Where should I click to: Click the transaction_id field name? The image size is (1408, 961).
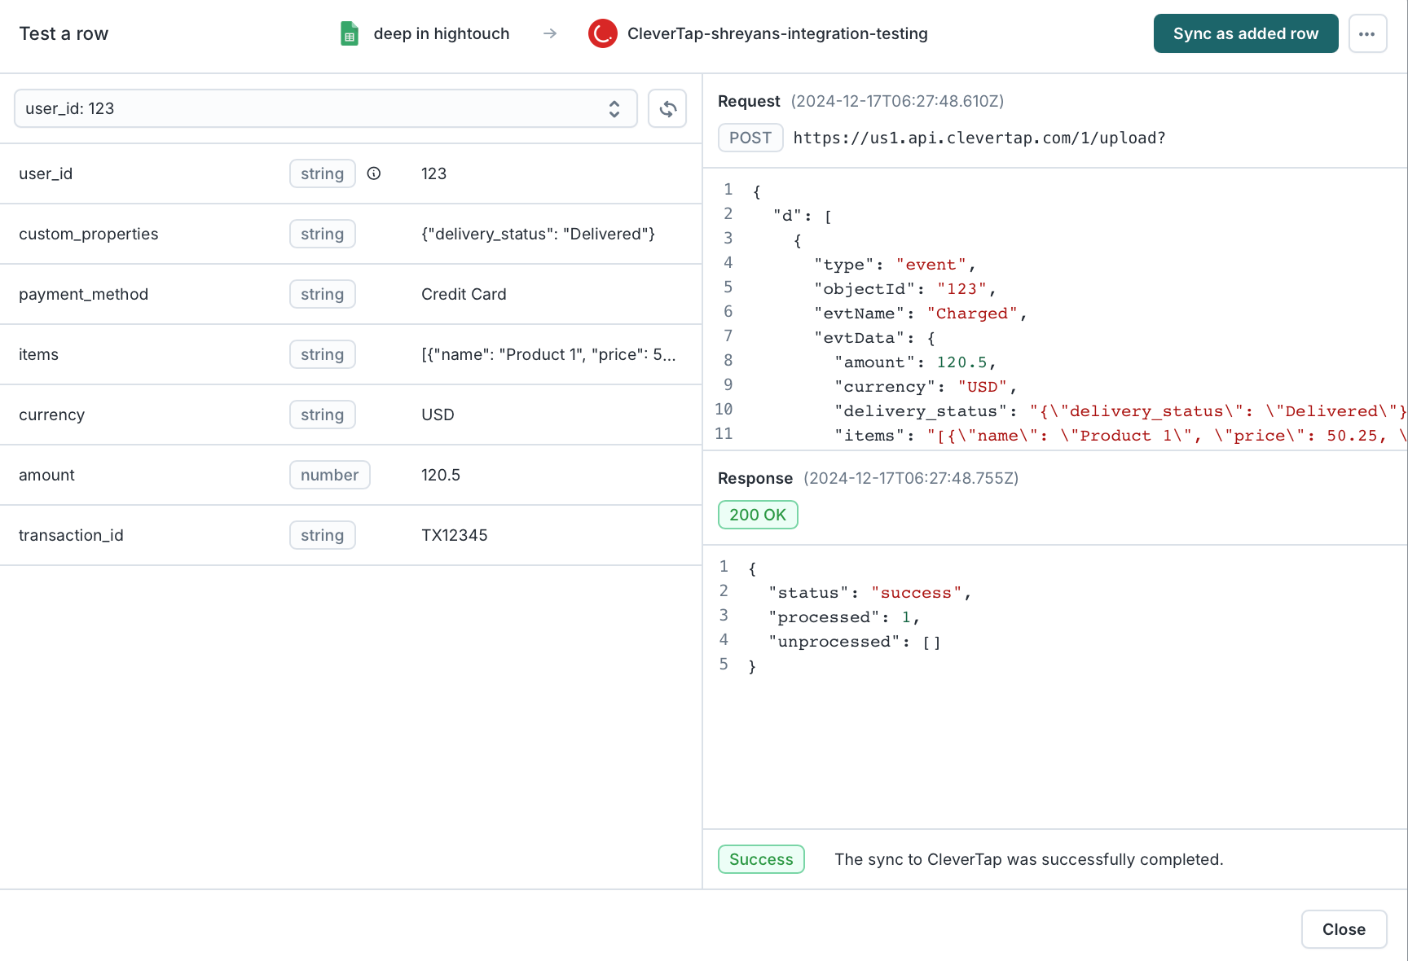point(72,535)
